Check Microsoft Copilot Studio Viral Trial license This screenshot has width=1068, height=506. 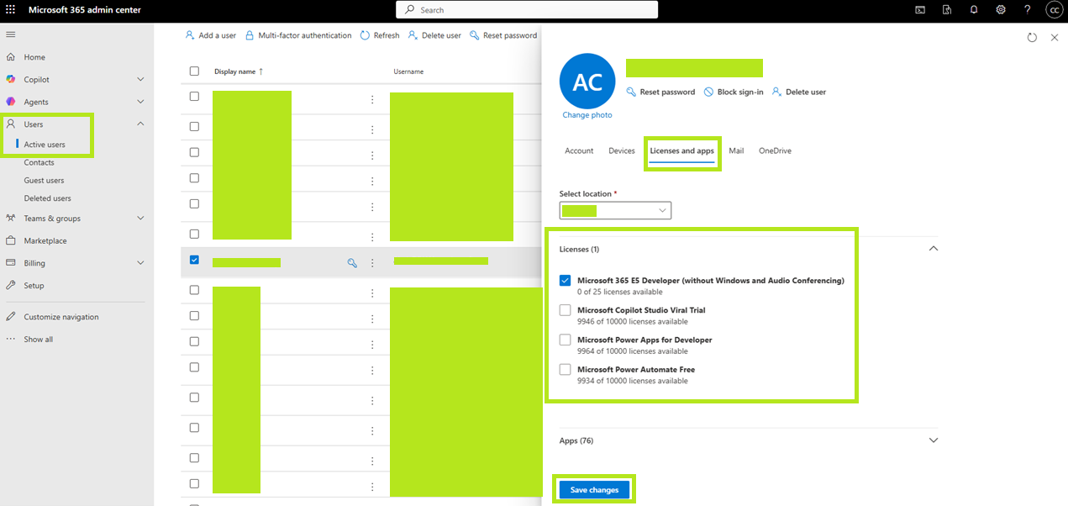pos(566,310)
